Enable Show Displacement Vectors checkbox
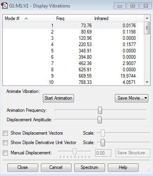Image resolution: width=153 pixels, height=176 pixels. [6, 133]
